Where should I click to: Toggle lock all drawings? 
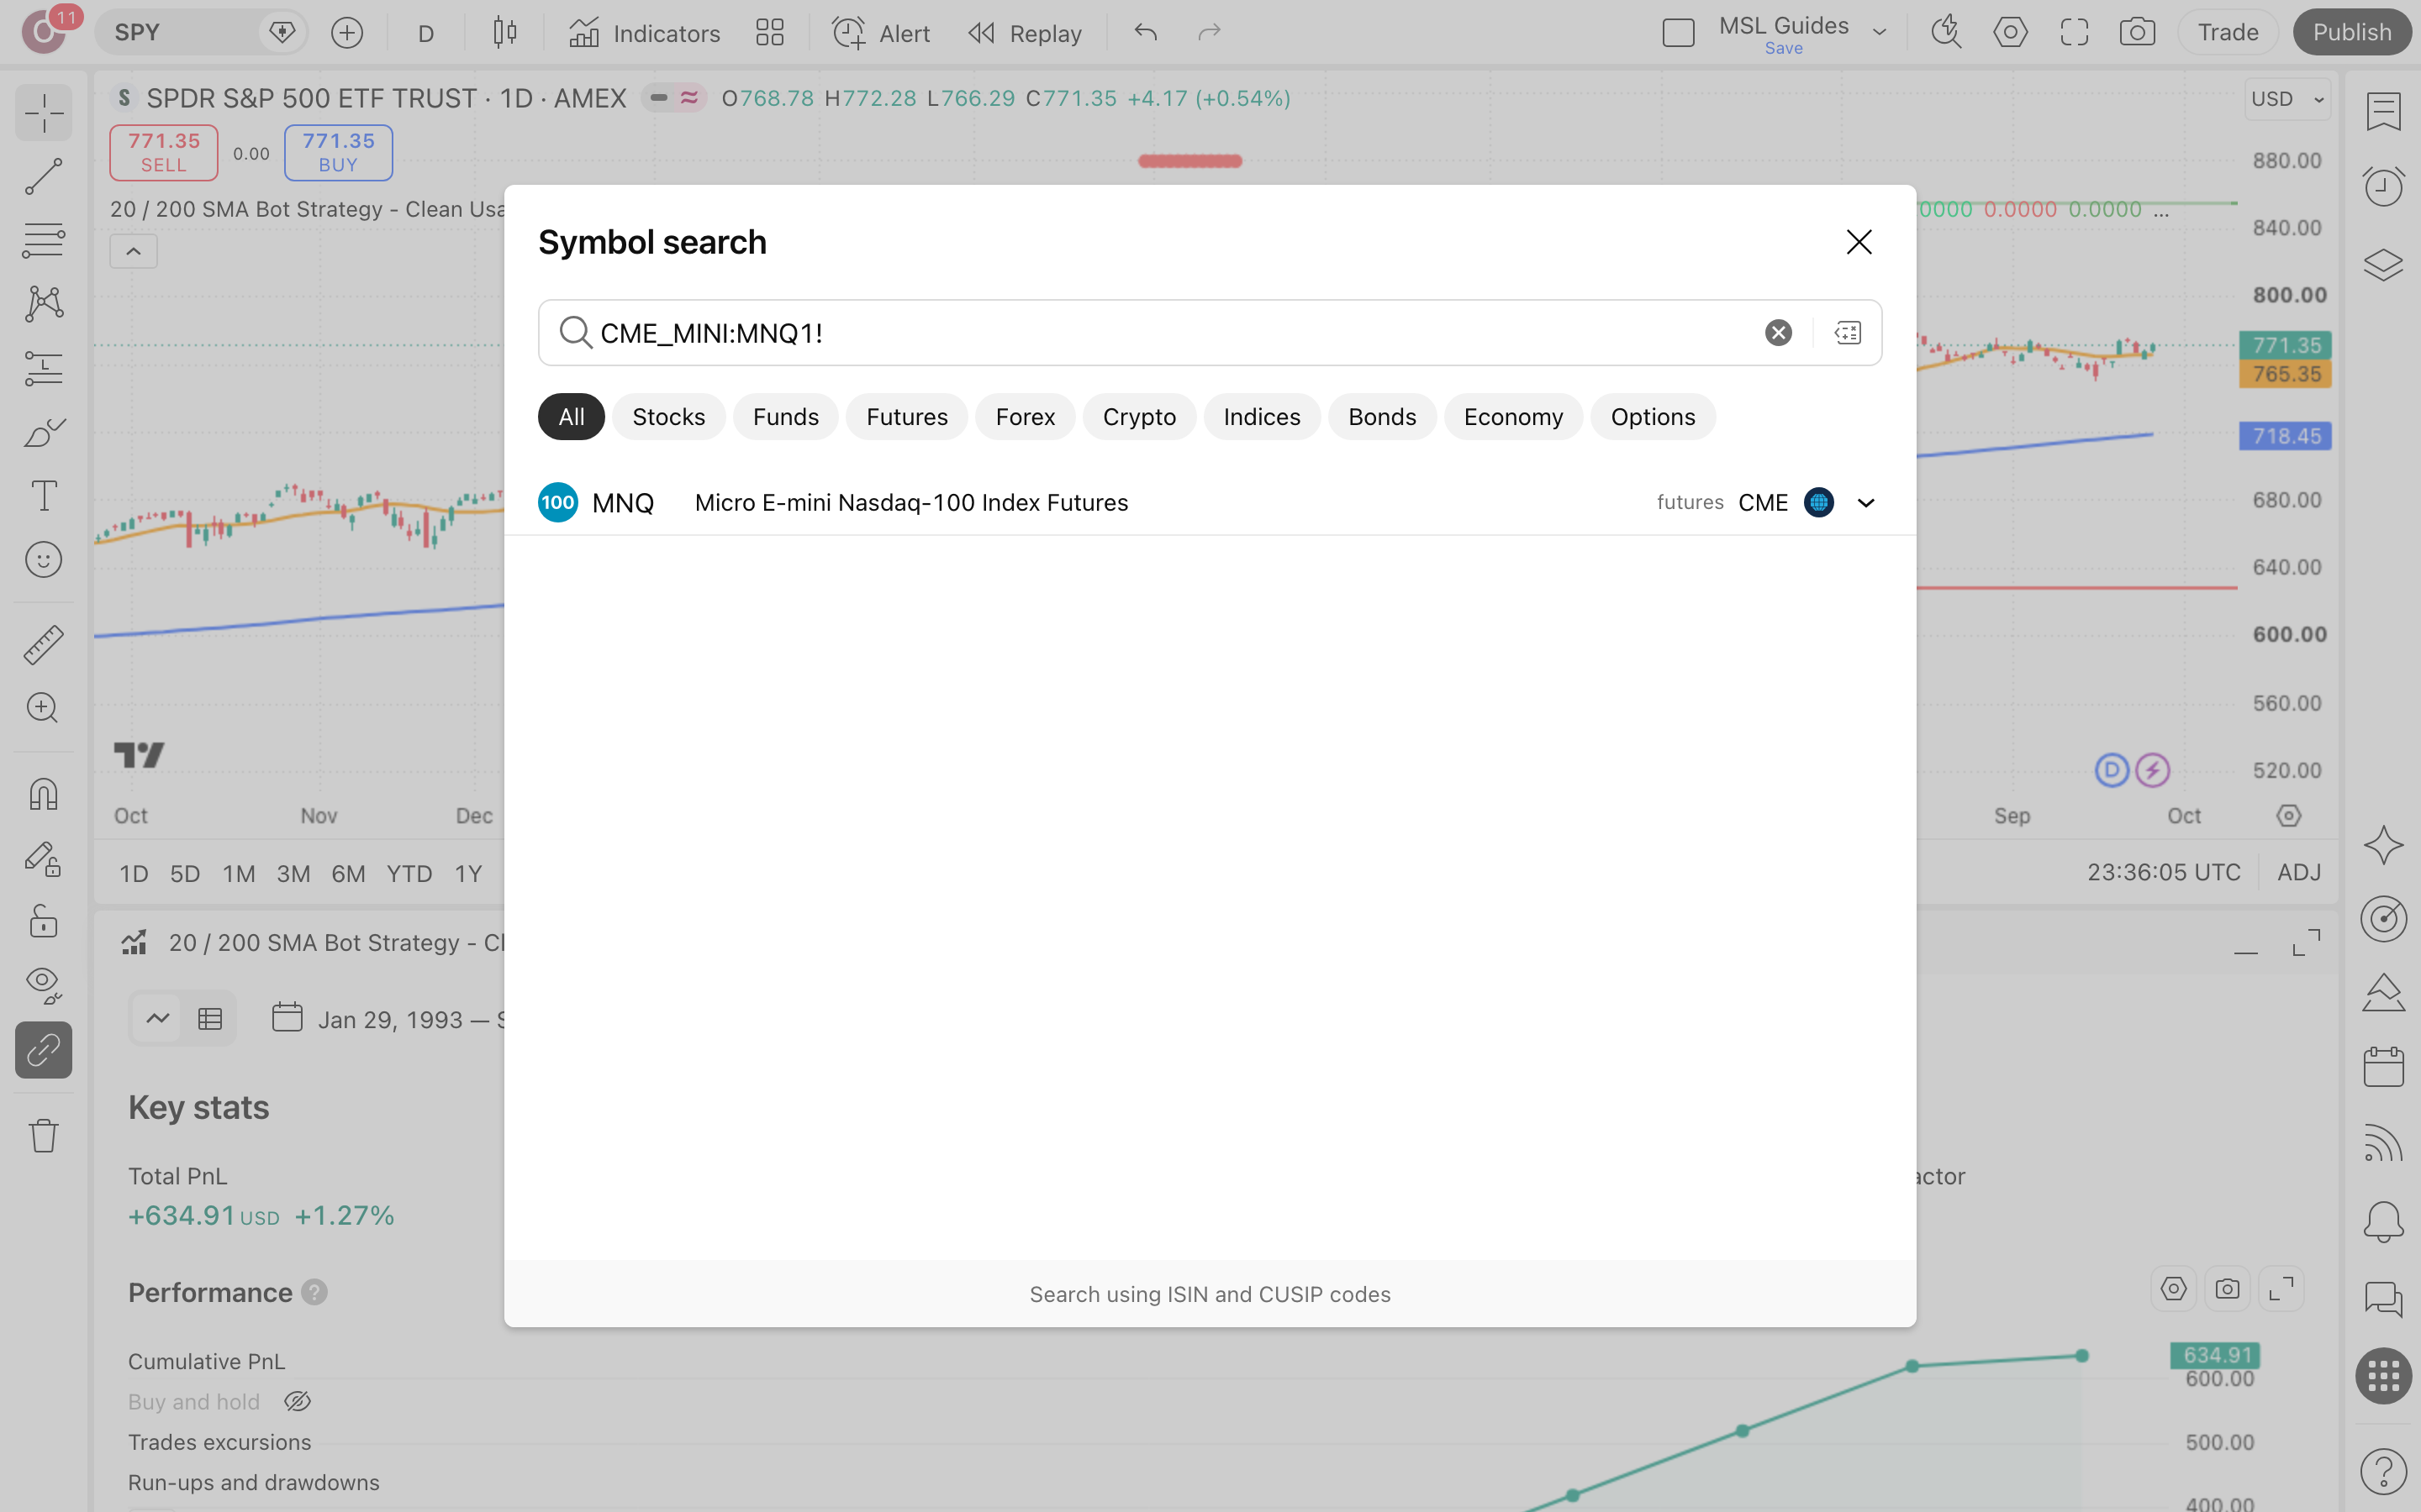coord(44,922)
